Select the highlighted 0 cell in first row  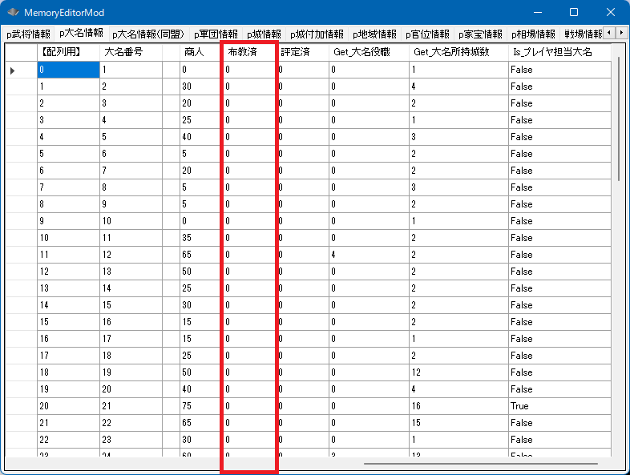click(x=68, y=70)
